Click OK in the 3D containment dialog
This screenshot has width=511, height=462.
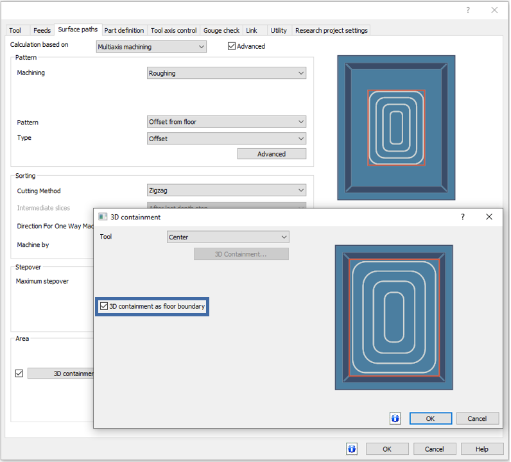click(x=431, y=418)
